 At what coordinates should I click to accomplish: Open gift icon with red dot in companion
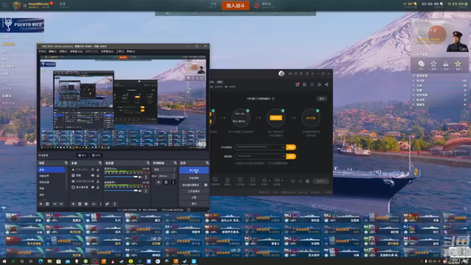pyautogui.click(x=297, y=85)
